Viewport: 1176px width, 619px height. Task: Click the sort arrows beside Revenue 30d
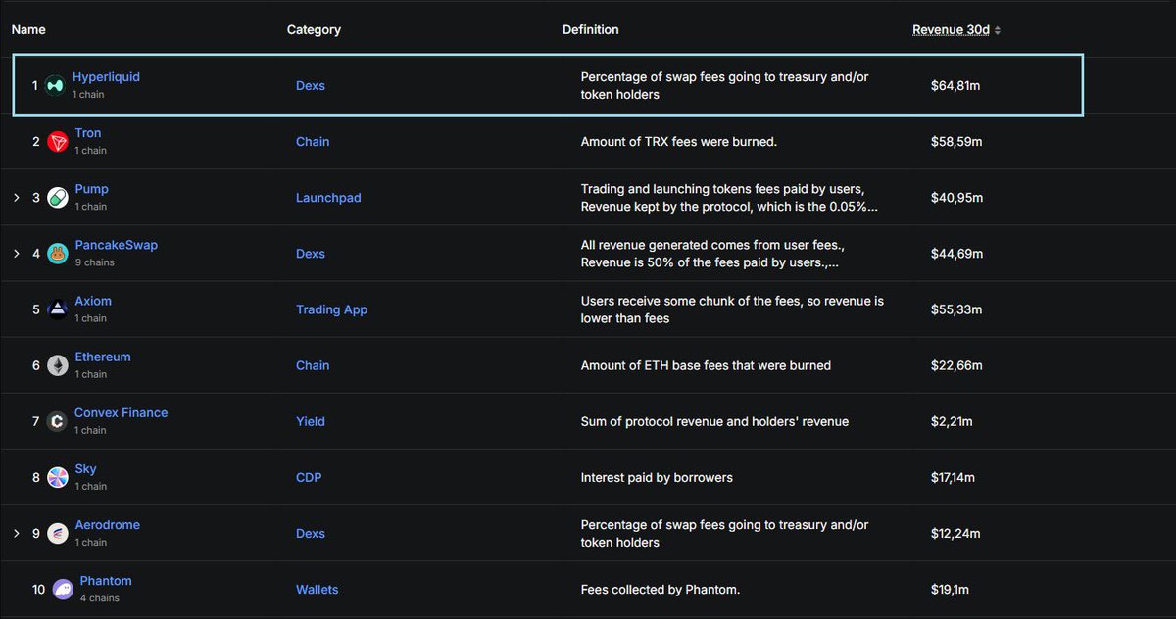click(x=998, y=30)
